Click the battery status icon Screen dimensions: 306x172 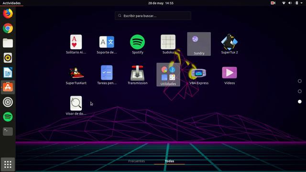(296, 3)
